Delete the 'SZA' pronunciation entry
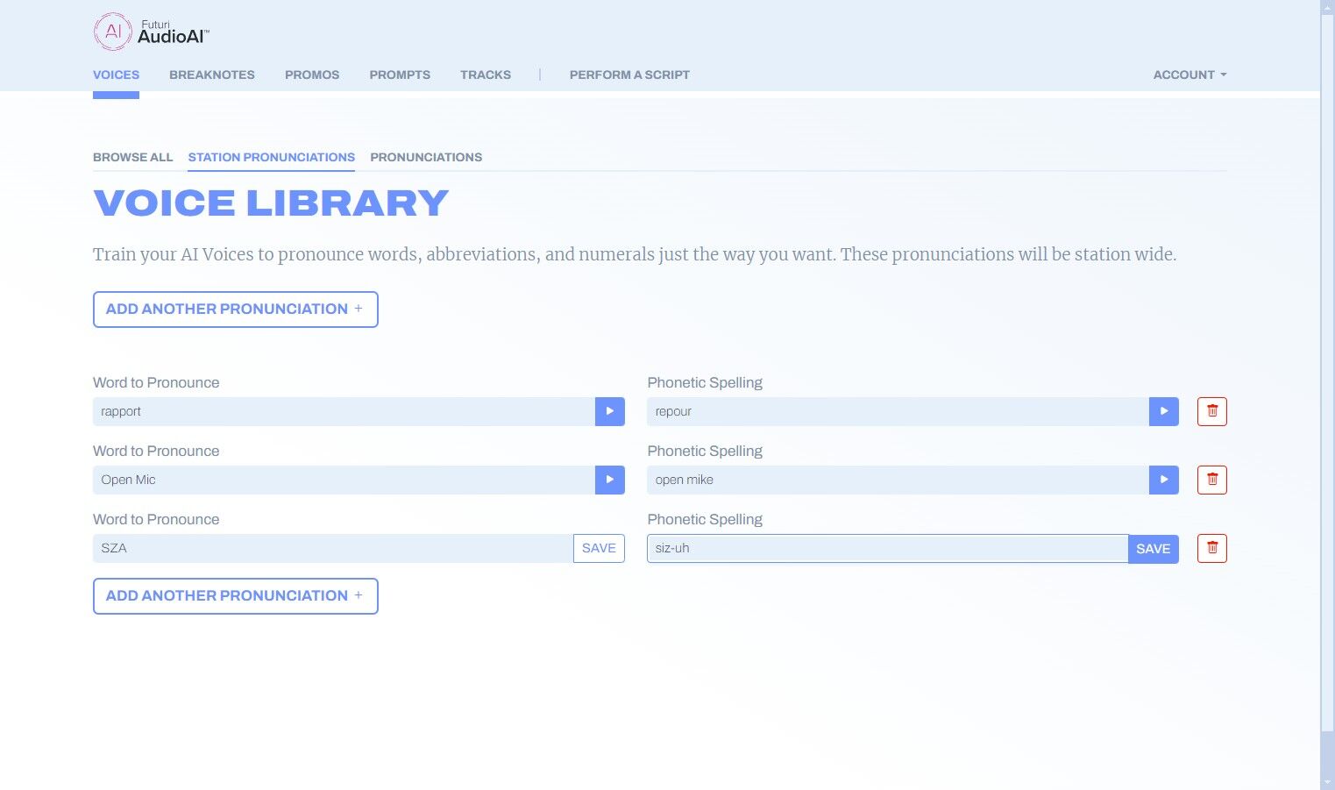Viewport: 1335px width, 790px height. [1211, 548]
